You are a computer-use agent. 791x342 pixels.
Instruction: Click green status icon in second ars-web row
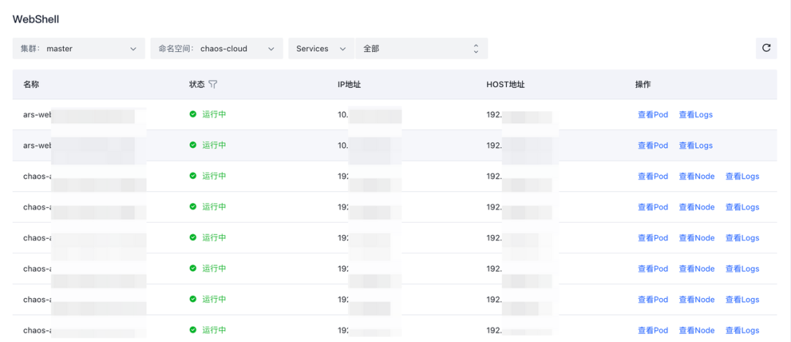coord(193,145)
